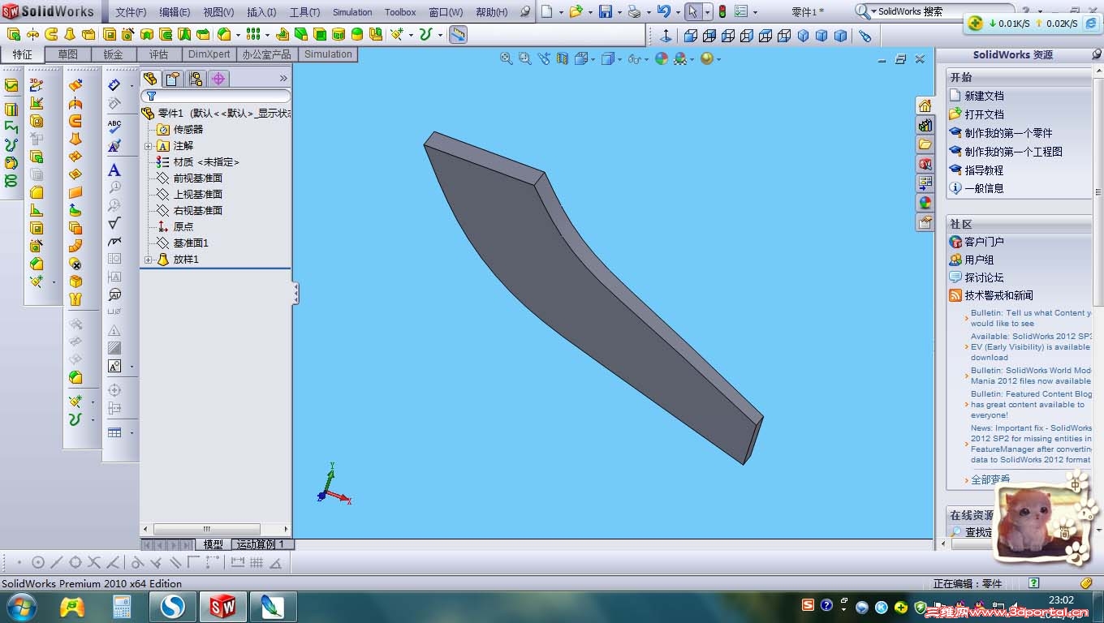Click the 探讨论坛 link
1104x623 pixels.
click(x=984, y=277)
